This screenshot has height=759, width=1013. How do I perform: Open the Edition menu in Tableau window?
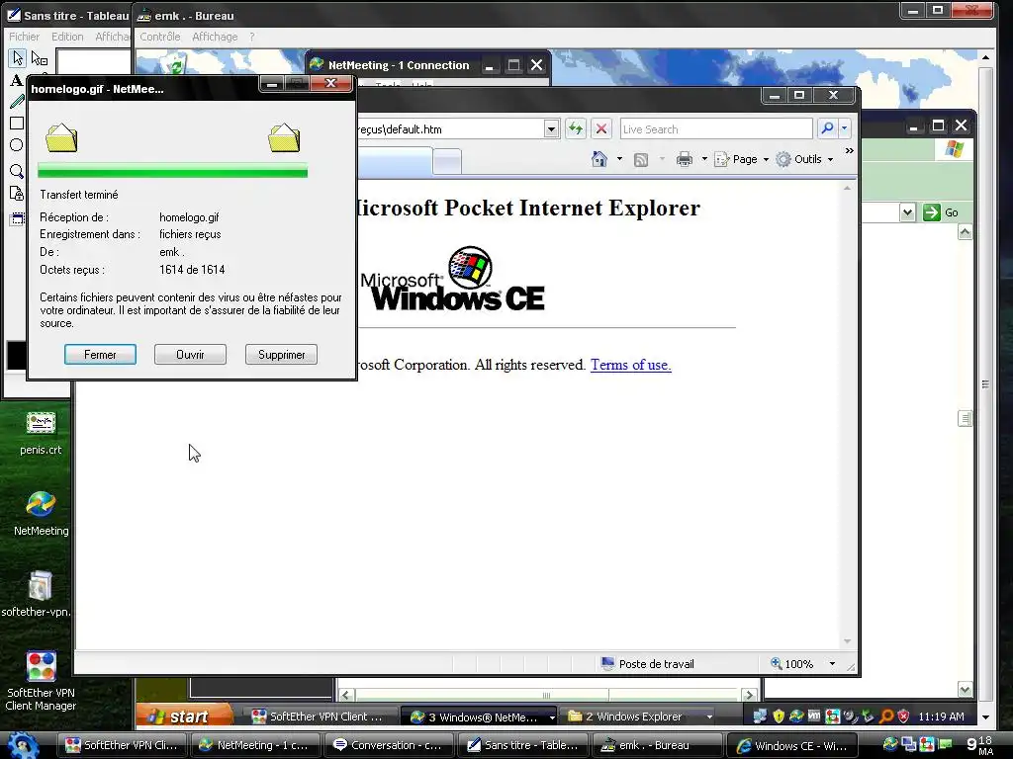(67, 37)
